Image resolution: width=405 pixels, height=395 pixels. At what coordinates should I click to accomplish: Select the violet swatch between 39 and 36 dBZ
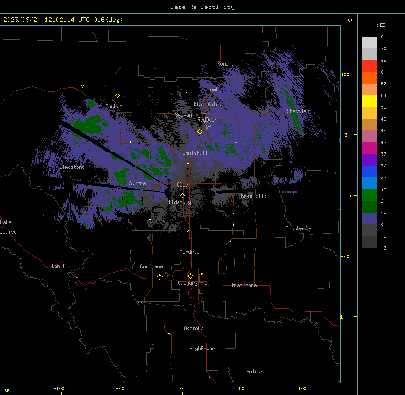(369, 160)
